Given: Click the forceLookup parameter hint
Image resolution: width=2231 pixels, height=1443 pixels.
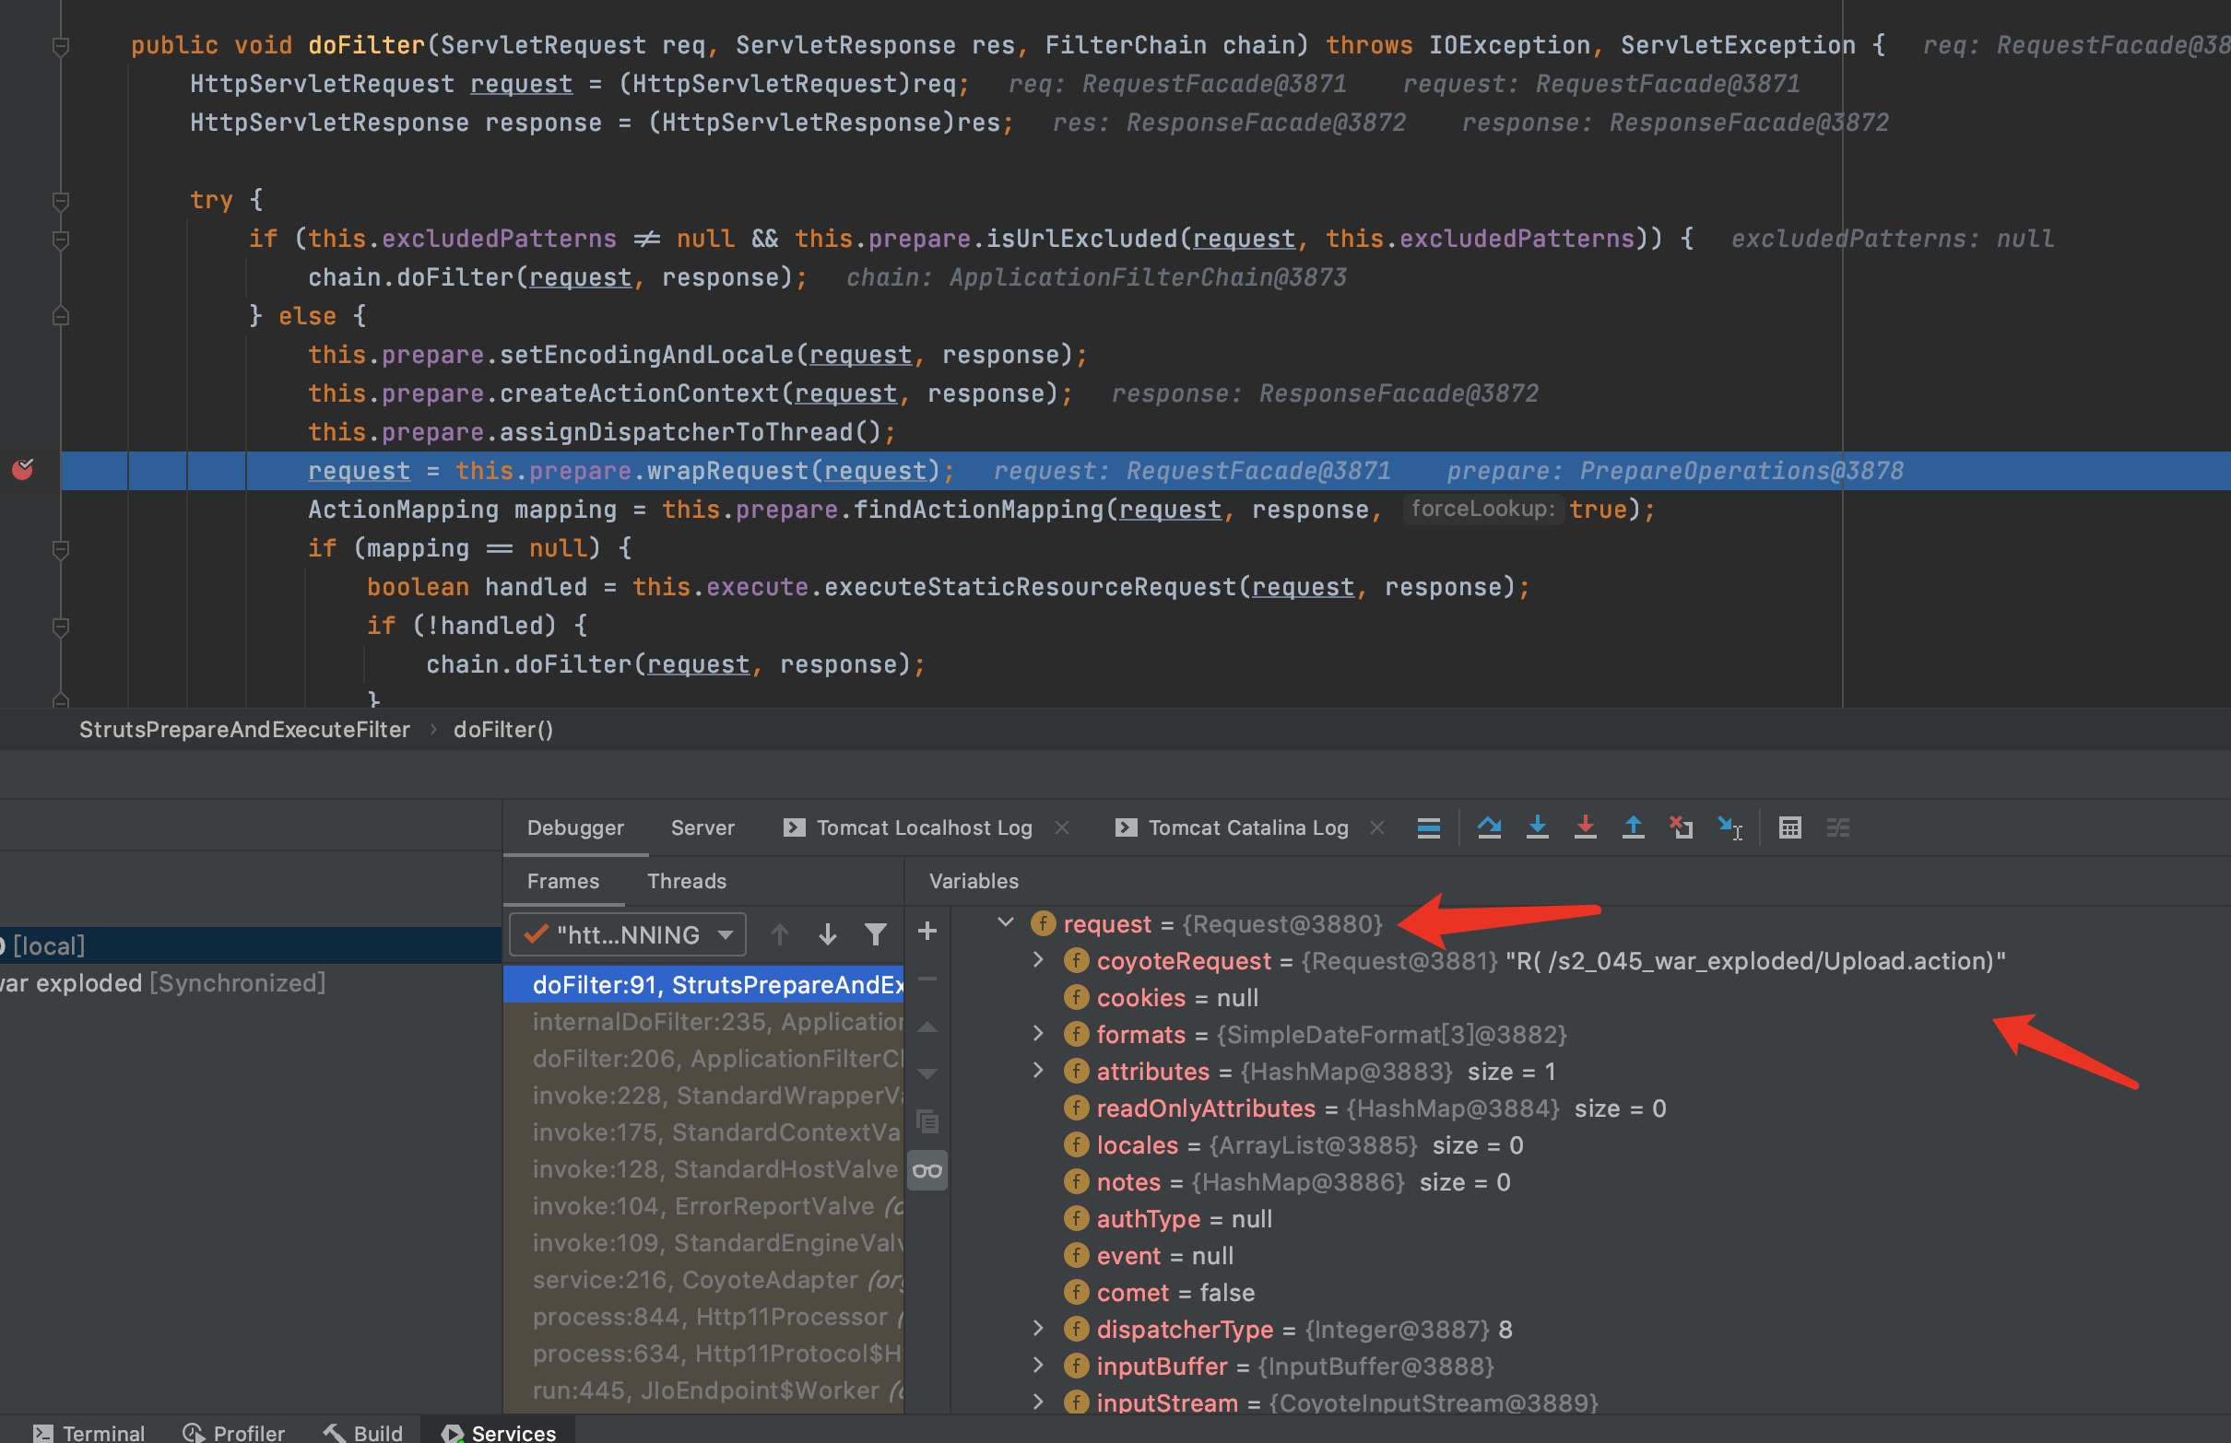Looking at the screenshot, I should coord(1482,509).
